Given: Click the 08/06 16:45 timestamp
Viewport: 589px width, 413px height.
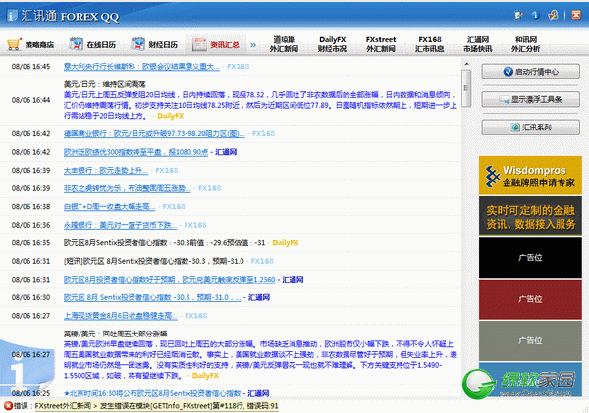Looking at the screenshot, I should pyautogui.click(x=30, y=67).
